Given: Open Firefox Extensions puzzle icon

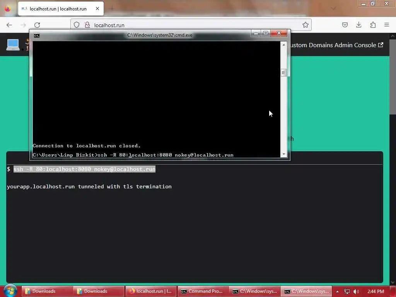Looking at the screenshot, I should [x=373, y=25].
